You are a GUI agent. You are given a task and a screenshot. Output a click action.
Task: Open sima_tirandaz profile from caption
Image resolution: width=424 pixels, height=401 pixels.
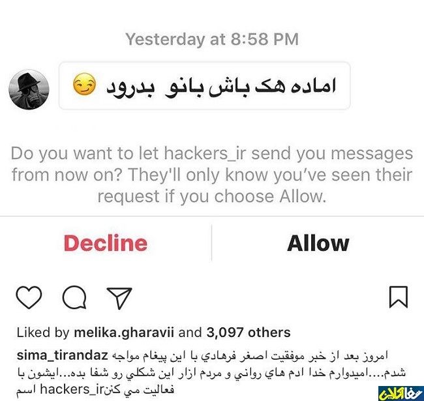pos(63,355)
